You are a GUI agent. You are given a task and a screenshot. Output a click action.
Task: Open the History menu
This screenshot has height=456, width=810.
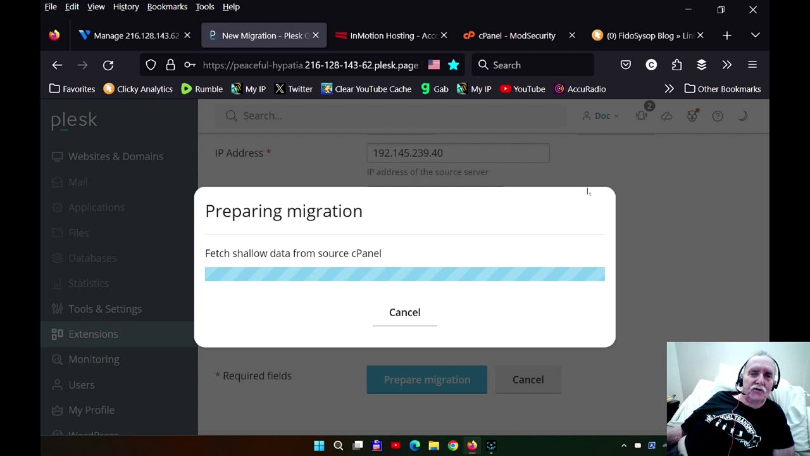coord(126,6)
